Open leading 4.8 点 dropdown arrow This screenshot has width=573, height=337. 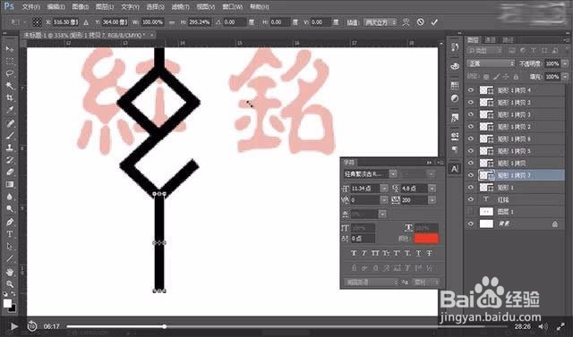coord(432,189)
